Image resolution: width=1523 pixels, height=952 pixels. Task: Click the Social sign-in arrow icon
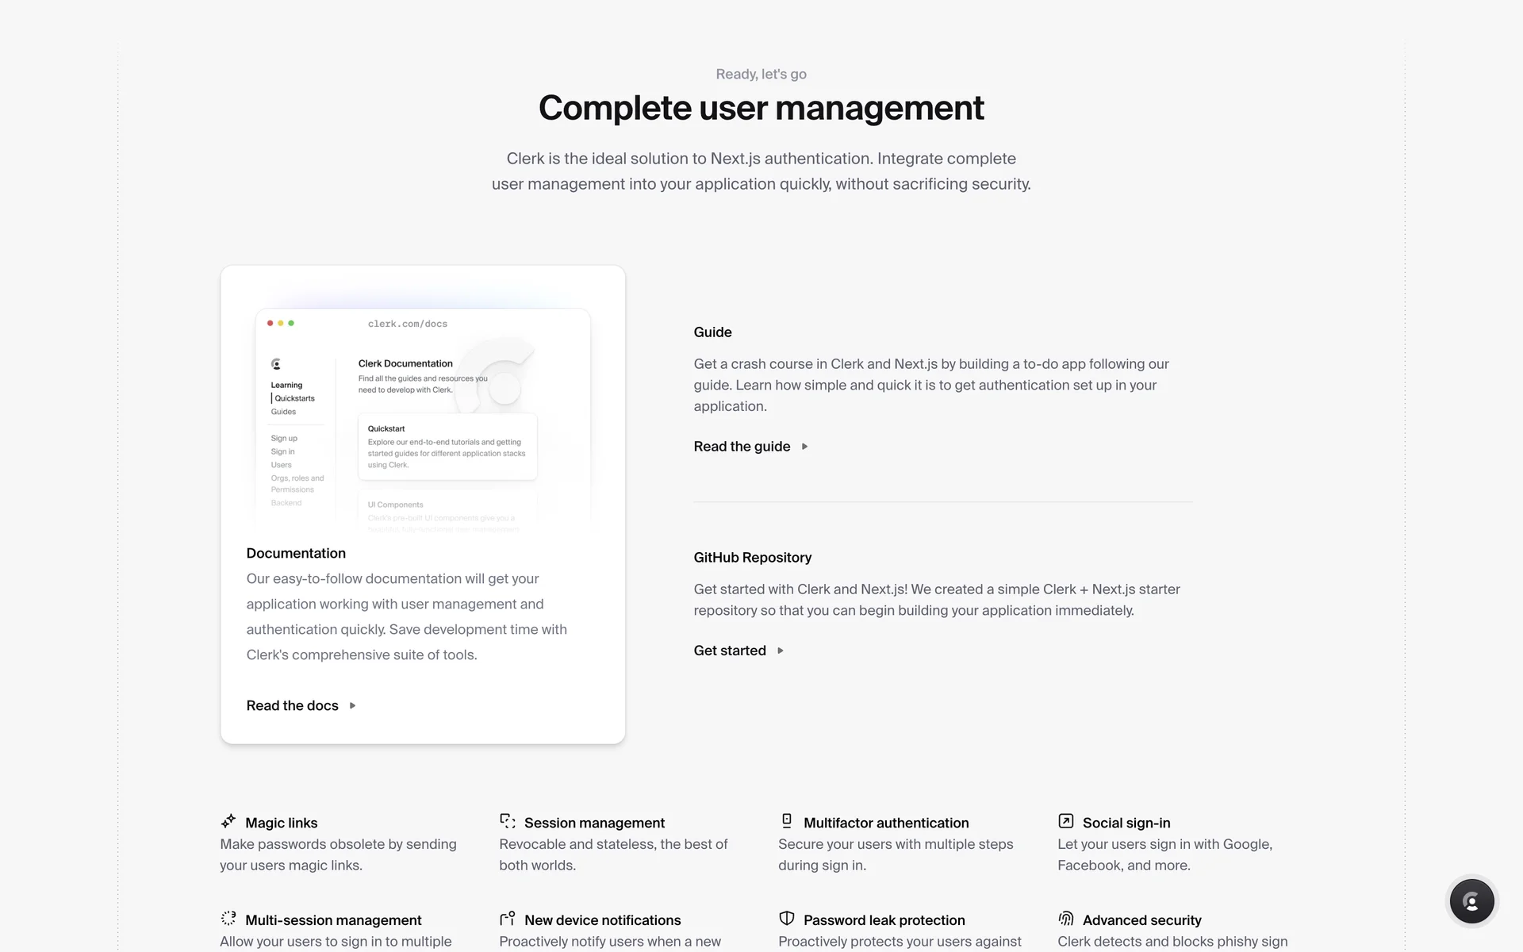pyautogui.click(x=1066, y=821)
